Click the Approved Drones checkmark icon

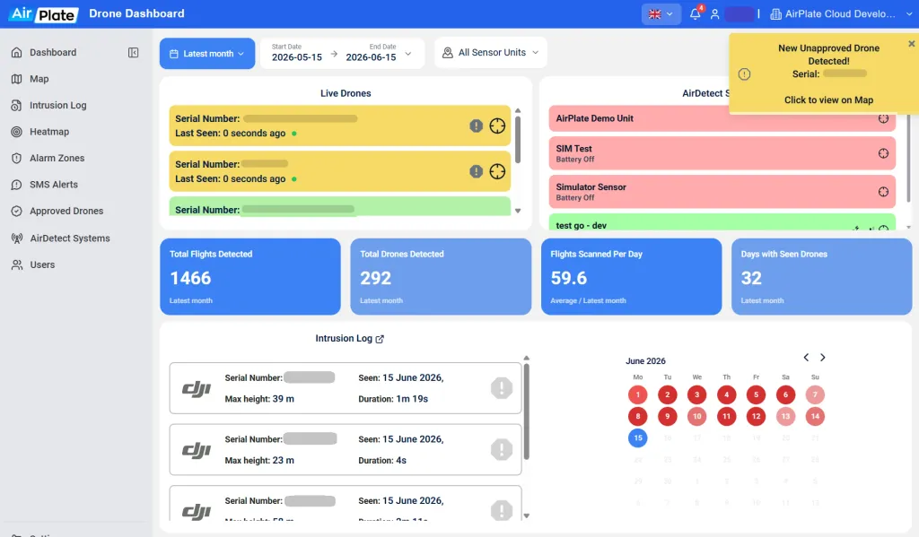[16, 211]
